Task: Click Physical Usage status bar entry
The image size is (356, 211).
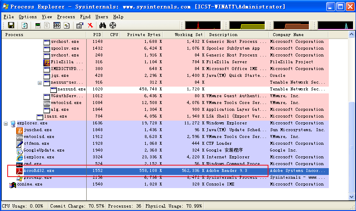Action: pos(174,206)
